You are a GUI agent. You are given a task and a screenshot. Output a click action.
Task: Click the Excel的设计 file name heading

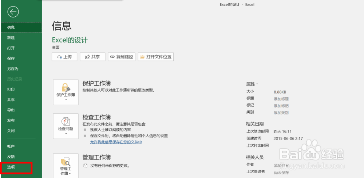70,40
